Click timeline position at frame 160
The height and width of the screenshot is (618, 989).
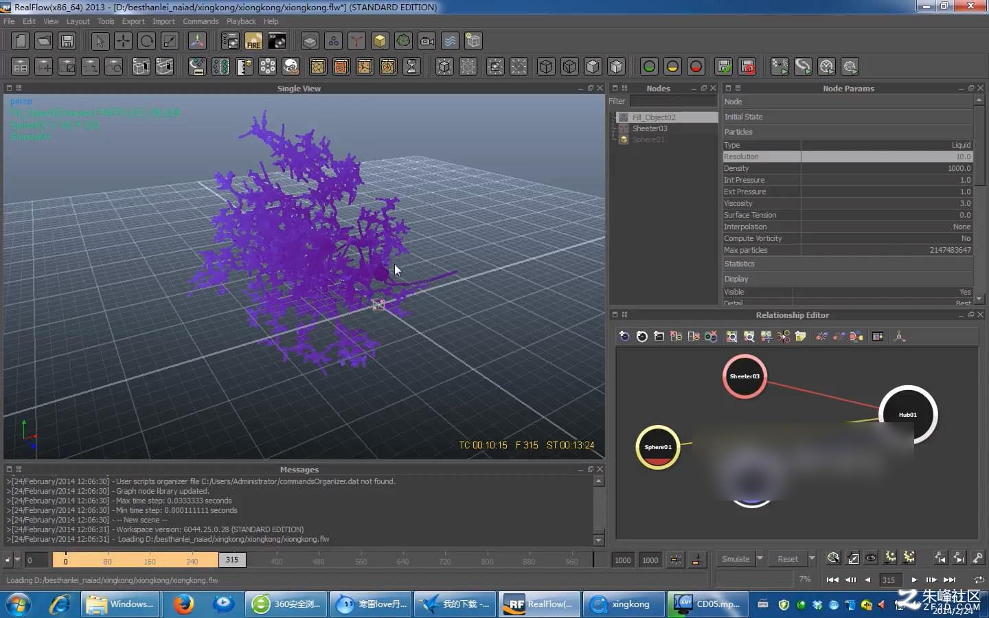(150, 561)
